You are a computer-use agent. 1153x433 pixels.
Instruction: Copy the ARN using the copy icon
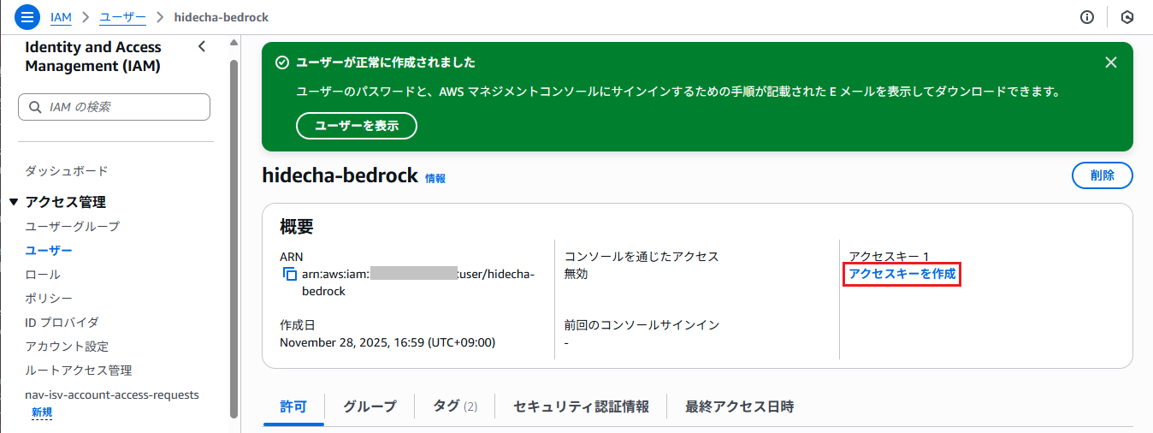pos(289,275)
